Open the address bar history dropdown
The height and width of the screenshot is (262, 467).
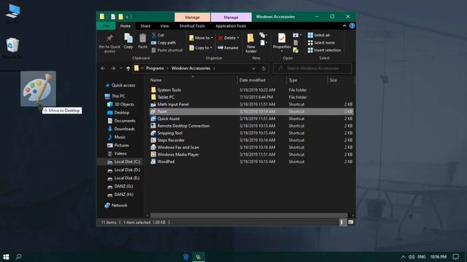pyautogui.click(x=253, y=68)
